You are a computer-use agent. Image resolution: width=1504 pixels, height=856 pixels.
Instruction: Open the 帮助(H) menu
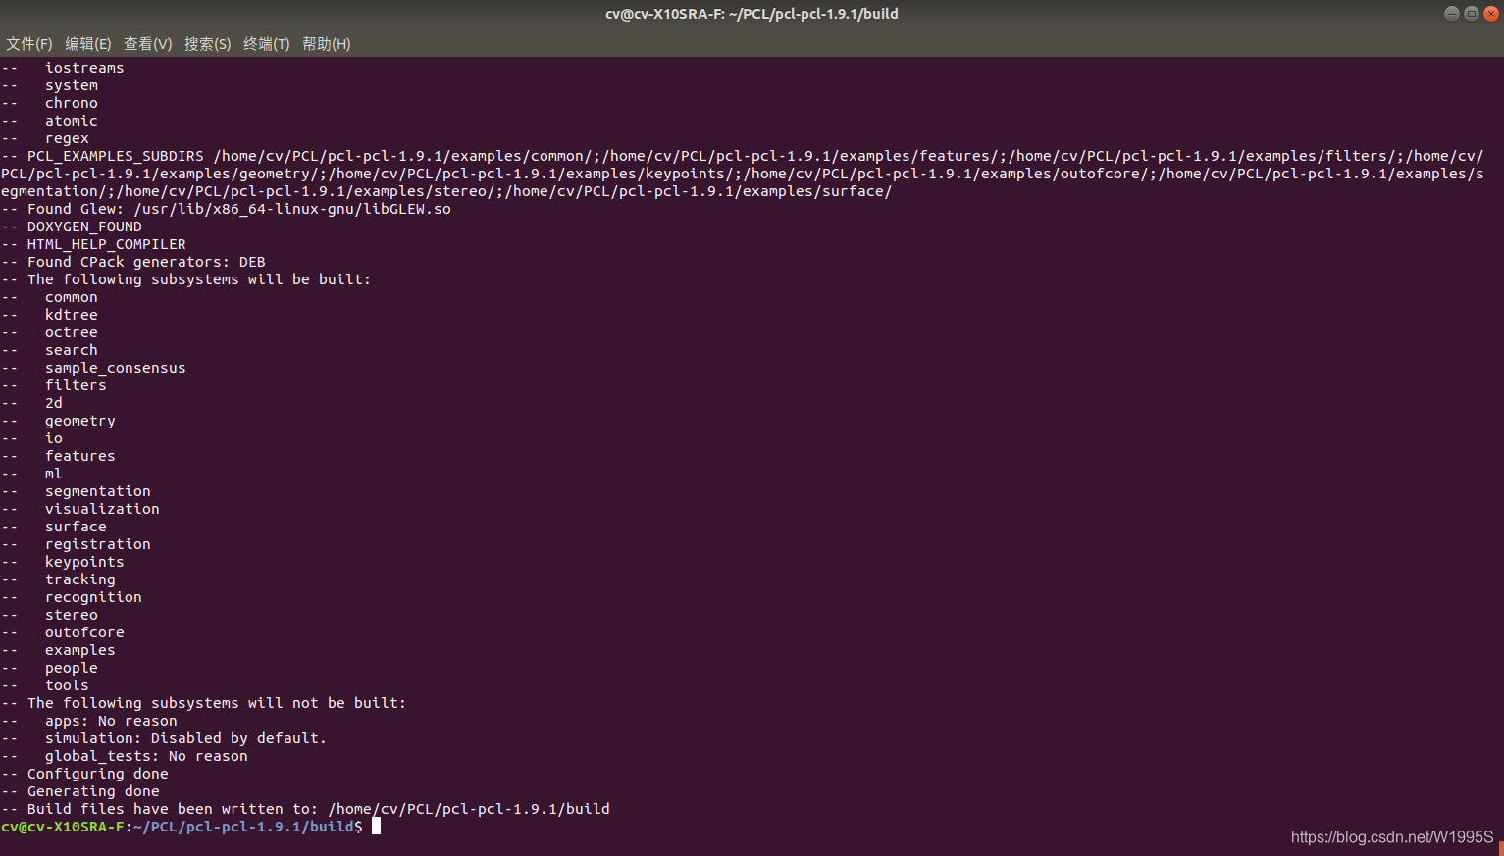tap(327, 44)
